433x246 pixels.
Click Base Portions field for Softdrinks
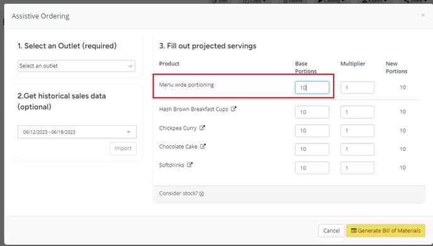pyautogui.click(x=312, y=168)
